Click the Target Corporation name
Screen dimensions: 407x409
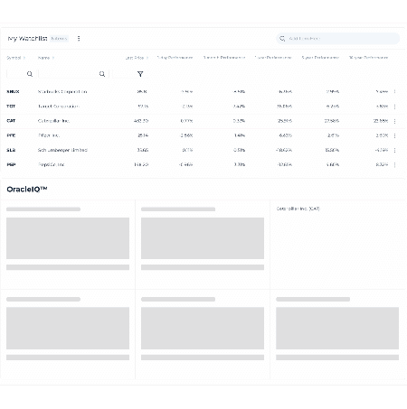(59, 107)
